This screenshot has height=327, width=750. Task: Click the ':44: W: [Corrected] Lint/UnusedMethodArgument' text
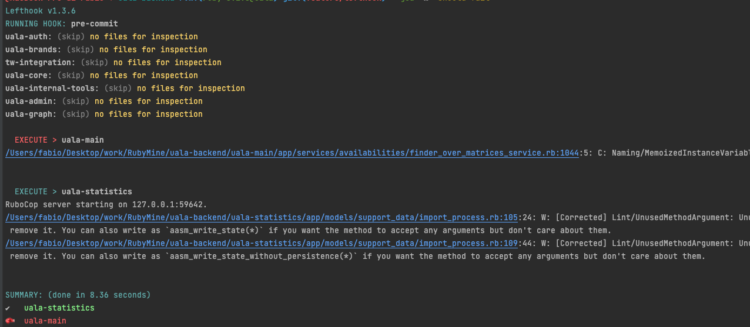(624, 244)
